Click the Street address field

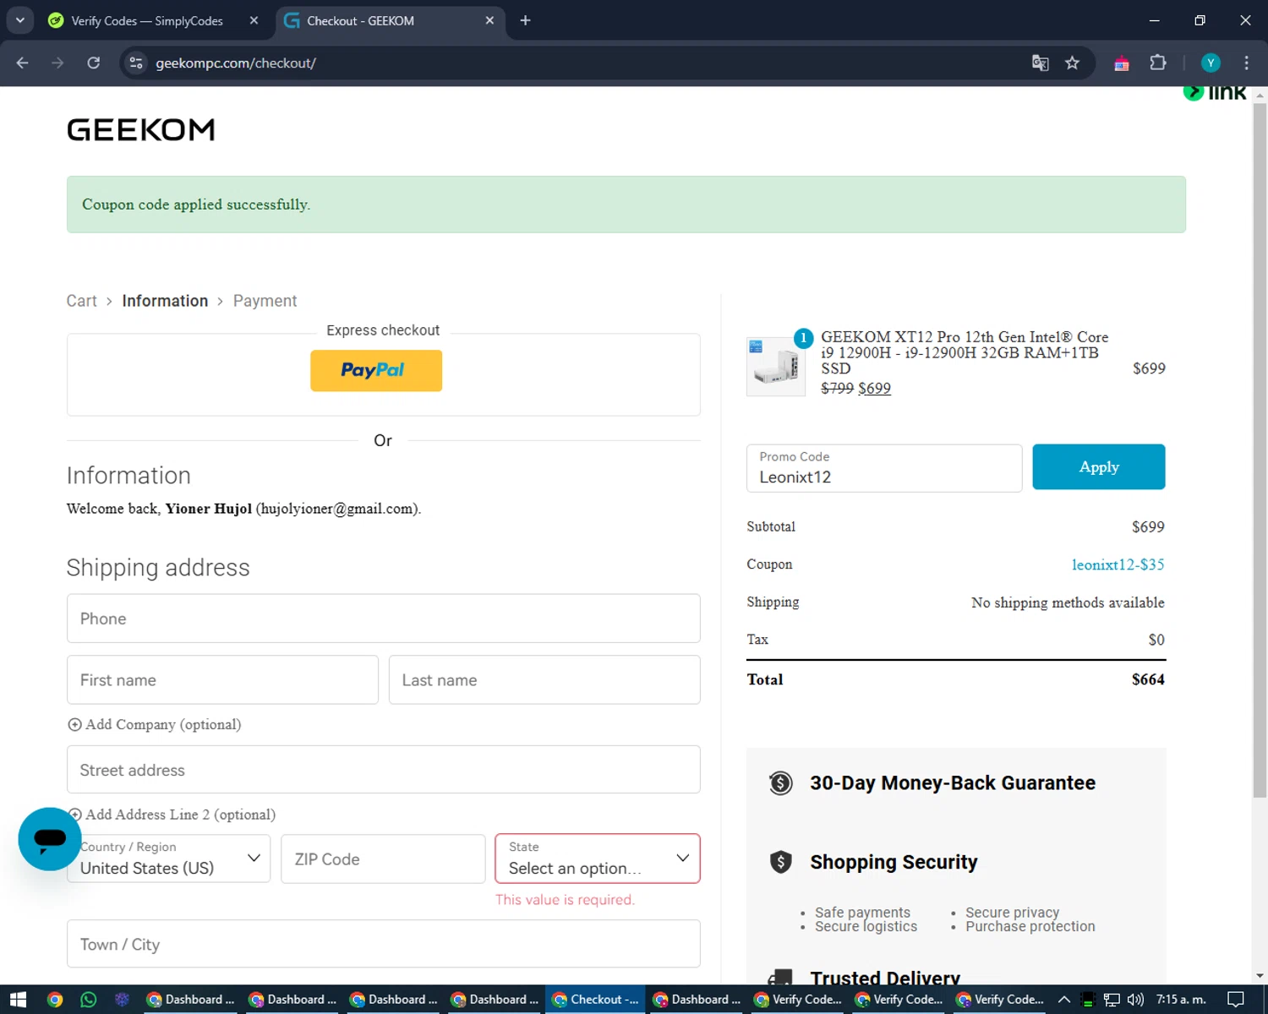click(383, 770)
